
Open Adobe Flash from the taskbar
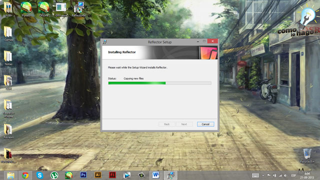click(x=112, y=175)
